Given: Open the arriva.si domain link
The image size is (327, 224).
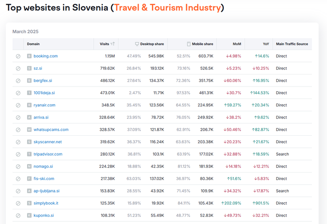Looking at the screenshot, I should [41, 118].
